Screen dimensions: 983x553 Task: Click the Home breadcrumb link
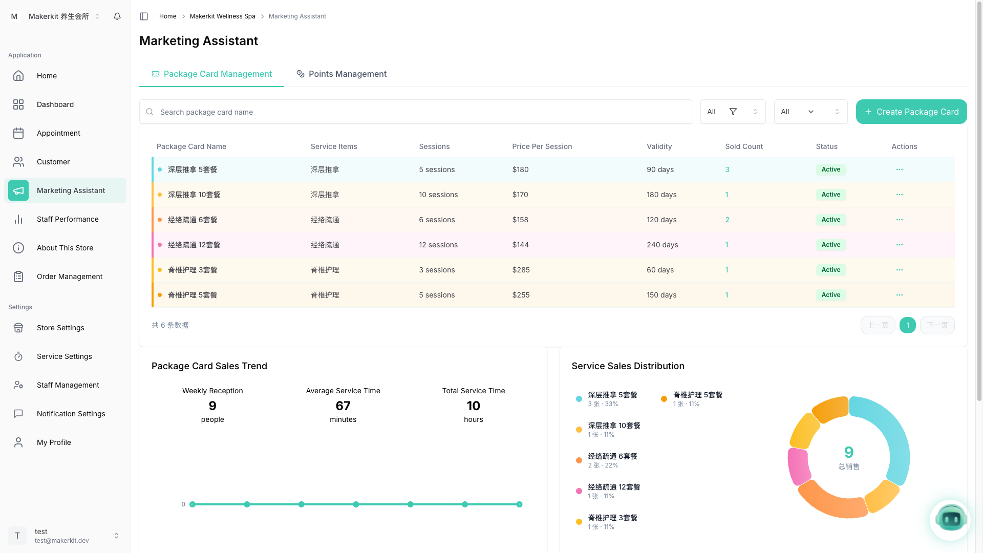pyautogui.click(x=167, y=16)
